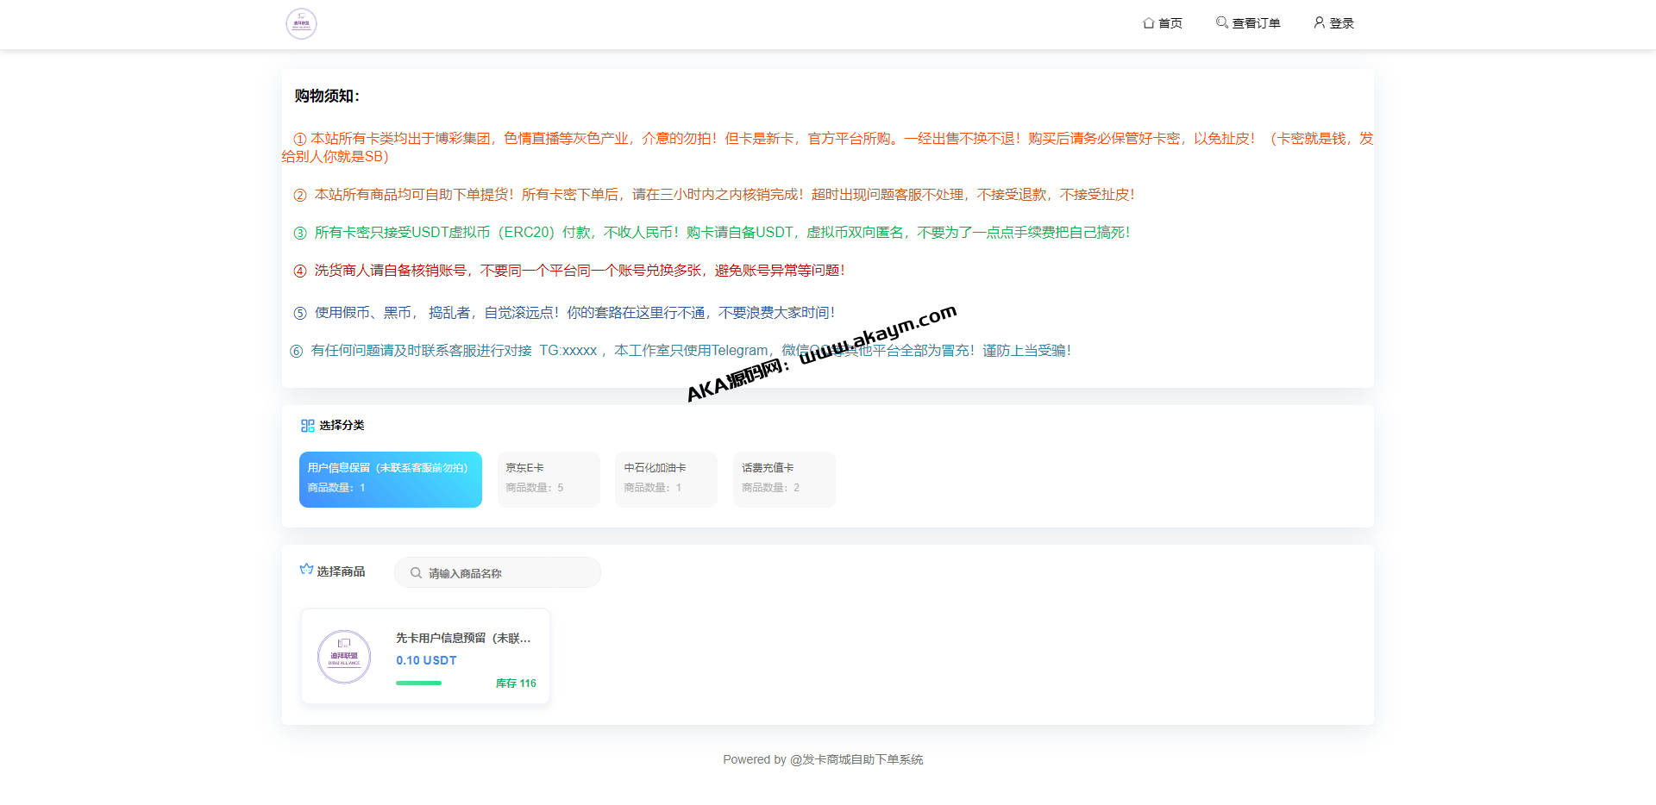The image size is (1656, 805).
Task: Click the user icon beside 登录
Action: pyautogui.click(x=1319, y=22)
